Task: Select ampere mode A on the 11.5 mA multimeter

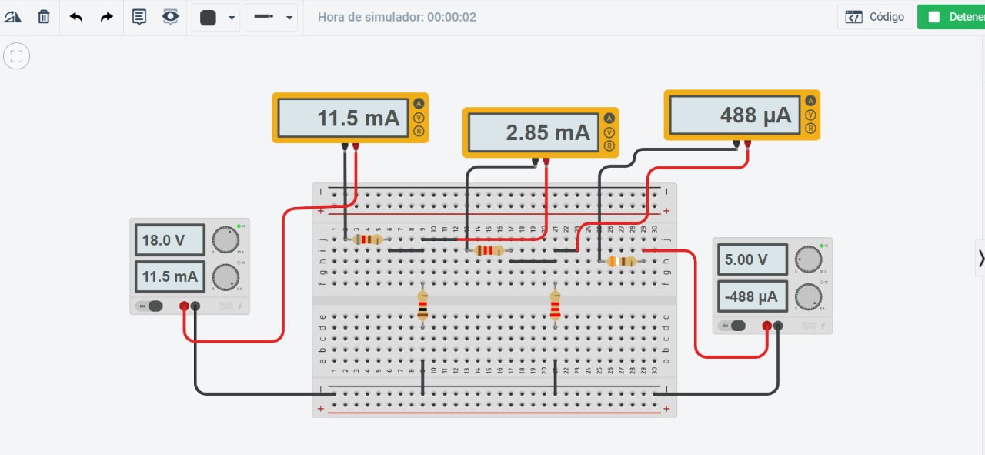Action: [x=419, y=101]
